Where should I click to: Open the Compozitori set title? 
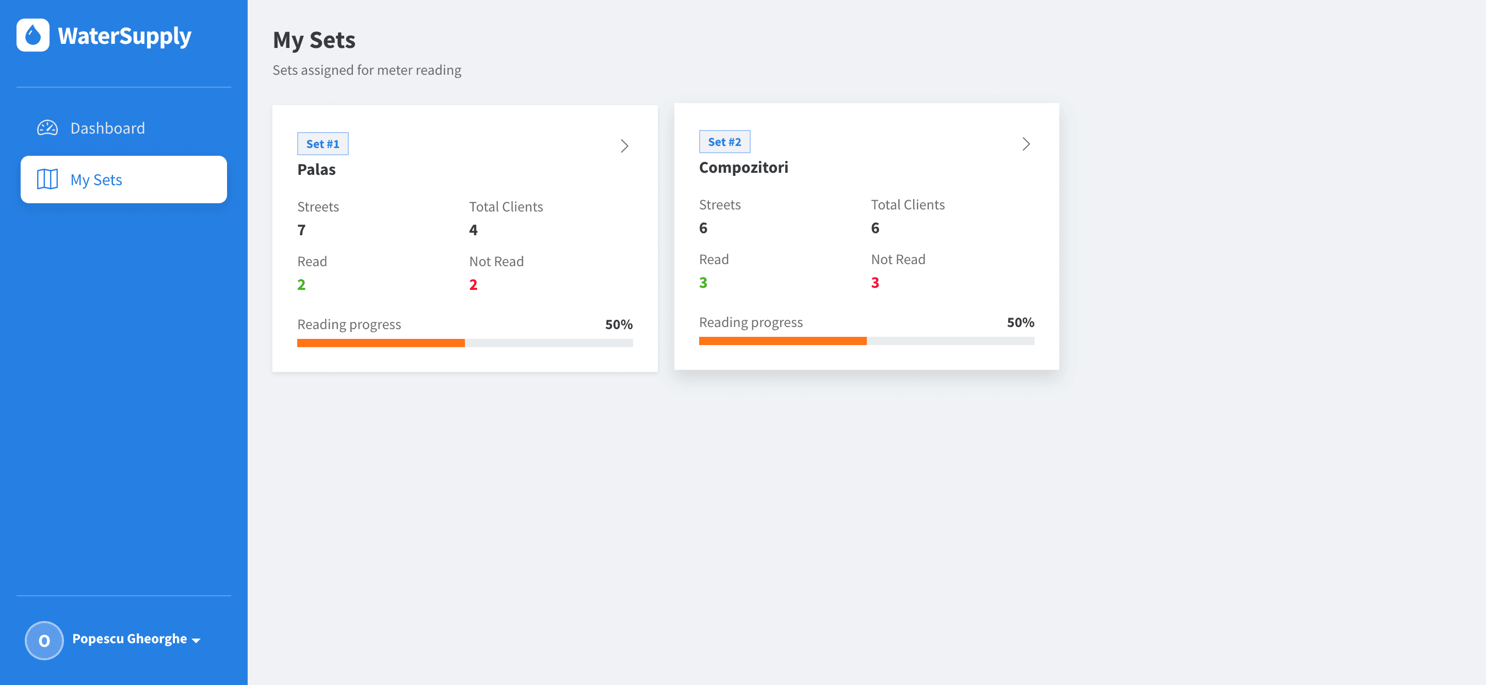tap(743, 167)
